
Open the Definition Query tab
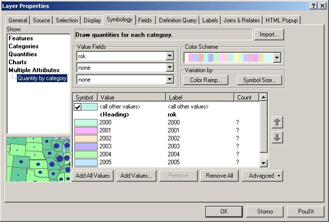[x=178, y=20]
